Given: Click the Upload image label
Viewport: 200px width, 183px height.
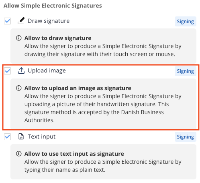Looking at the screenshot, I should (x=47, y=70).
